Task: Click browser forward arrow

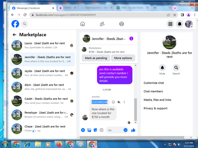Action: [19, 15]
